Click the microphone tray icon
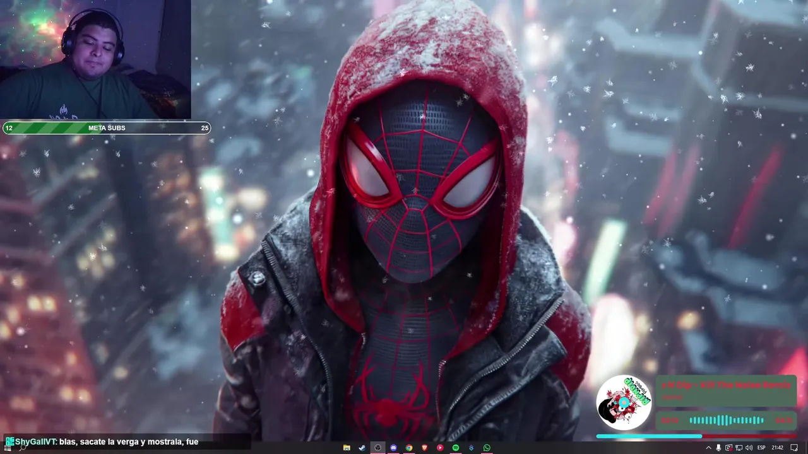The width and height of the screenshot is (808, 454). click(718, 448)
